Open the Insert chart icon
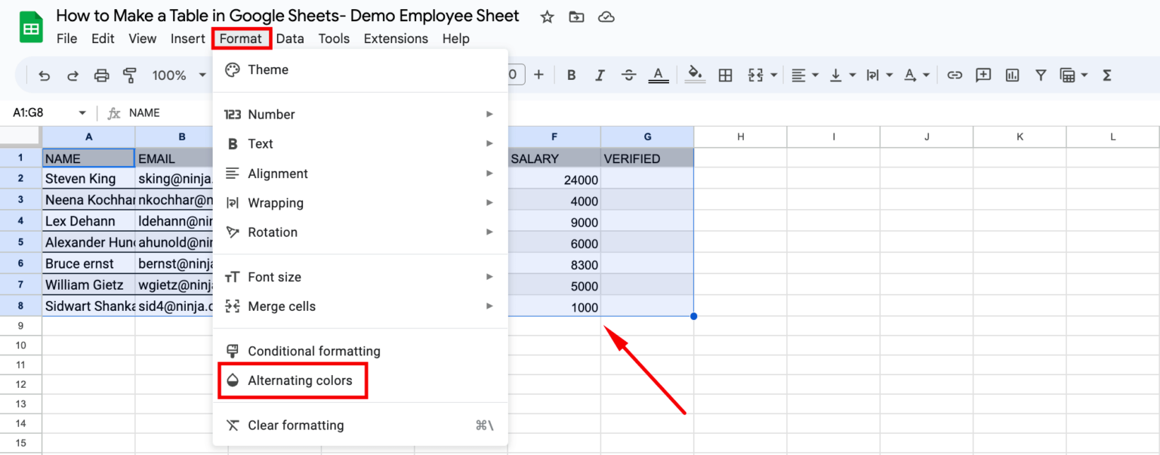The height and width of the screenshot is (455, 1160). [x=1012, y=75]
